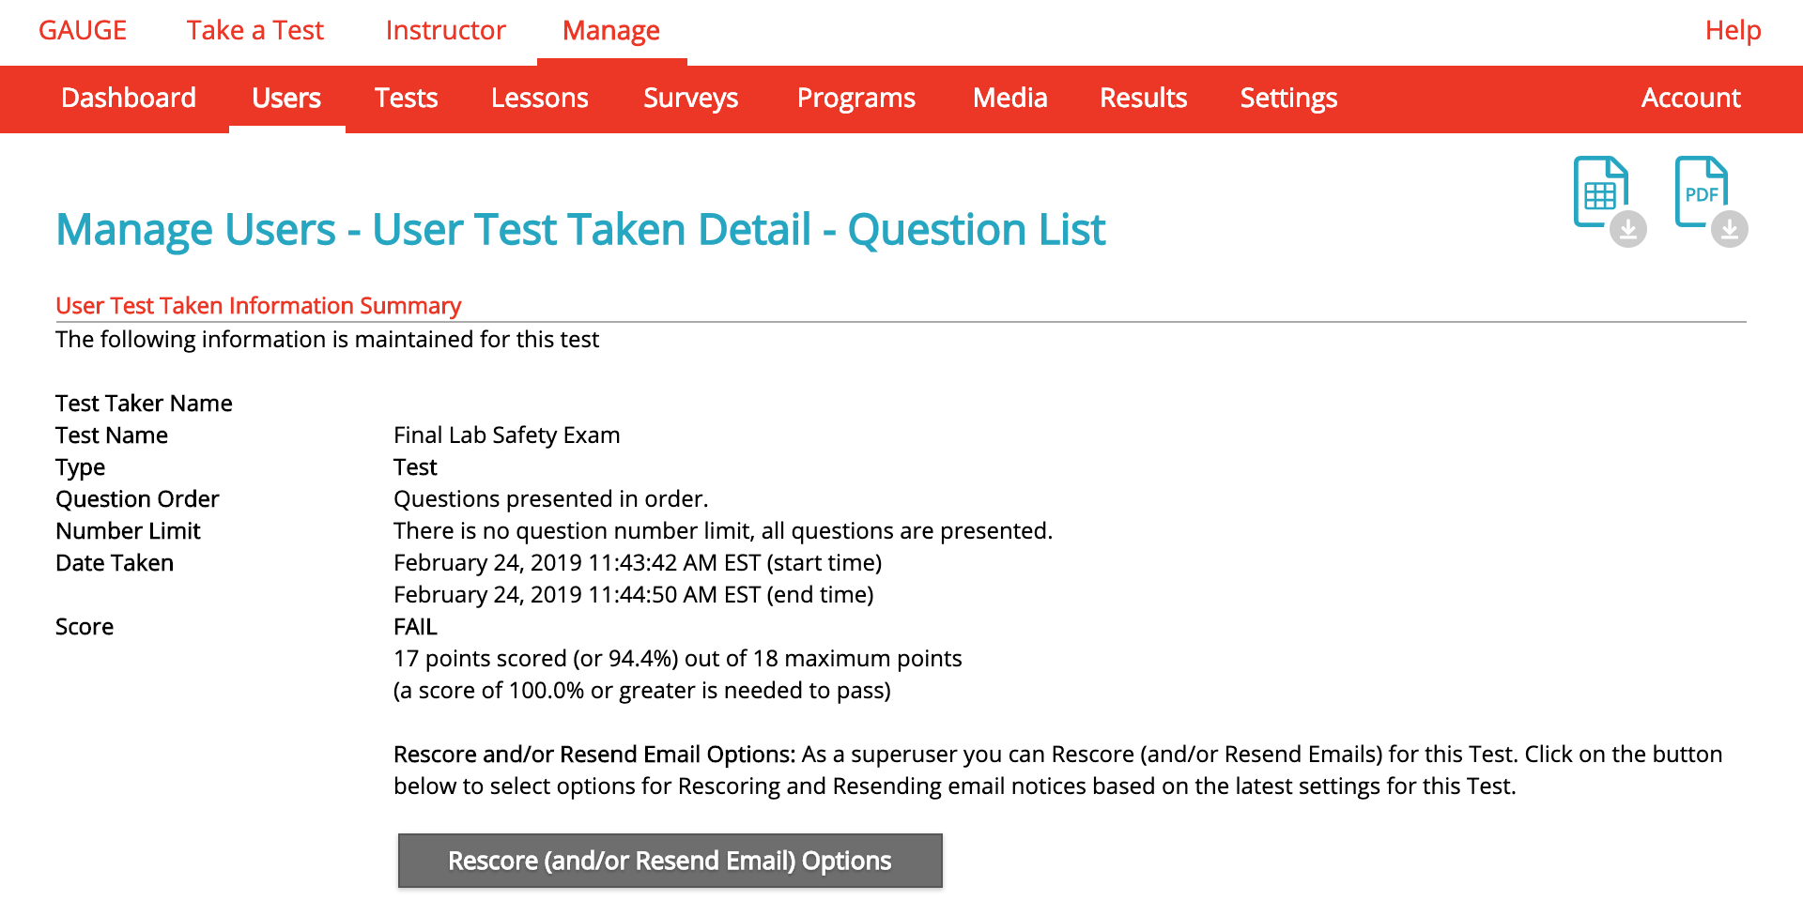Screen dimensions: 1803x916
Task: Click the PDF export icon
Action: [x=1702, y=192]
